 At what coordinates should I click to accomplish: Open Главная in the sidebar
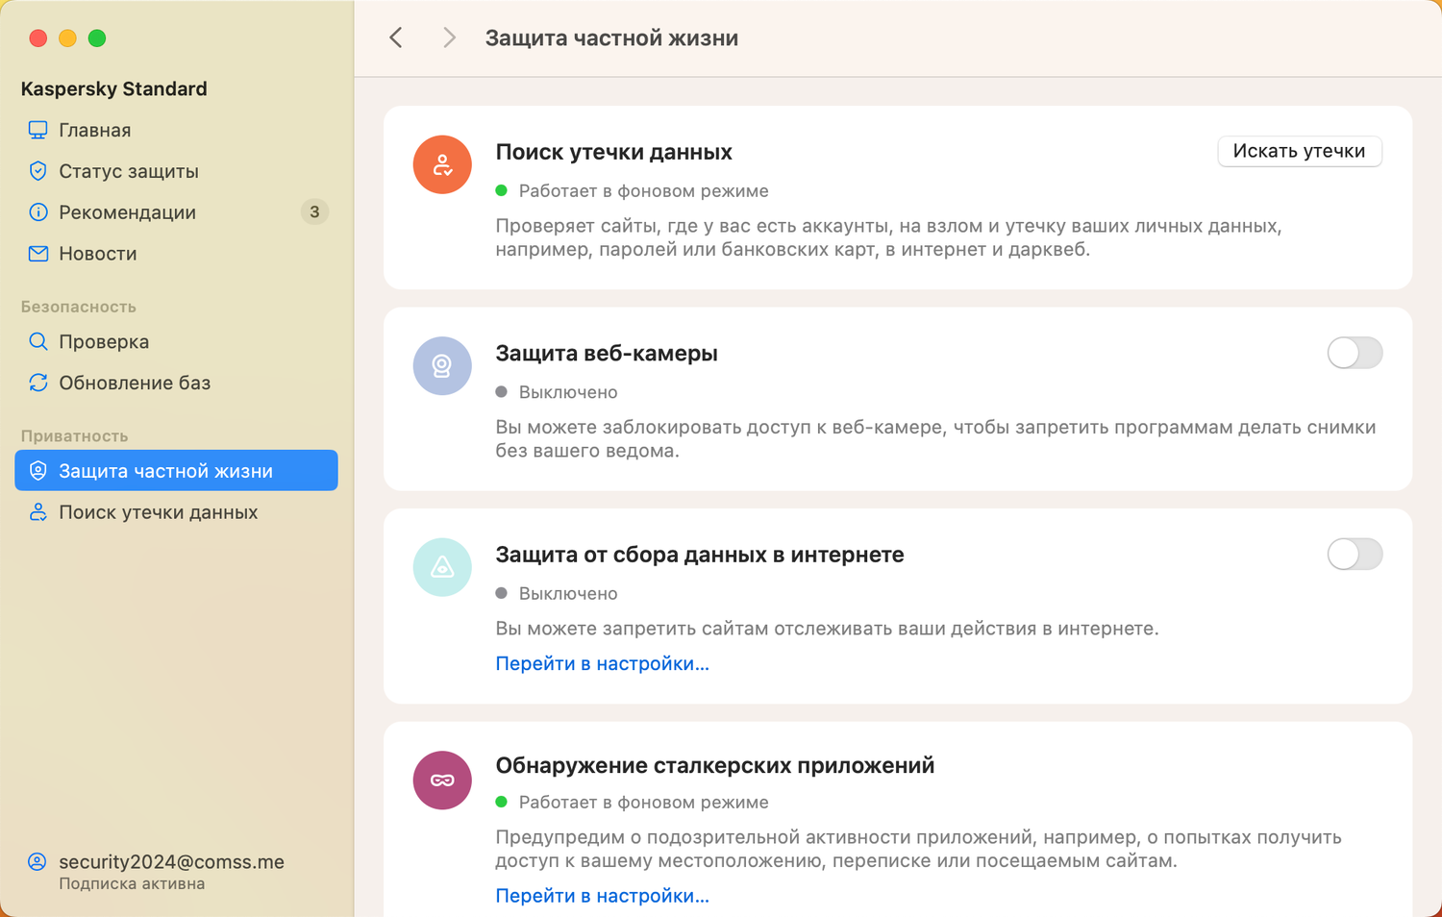coord(94,130)
